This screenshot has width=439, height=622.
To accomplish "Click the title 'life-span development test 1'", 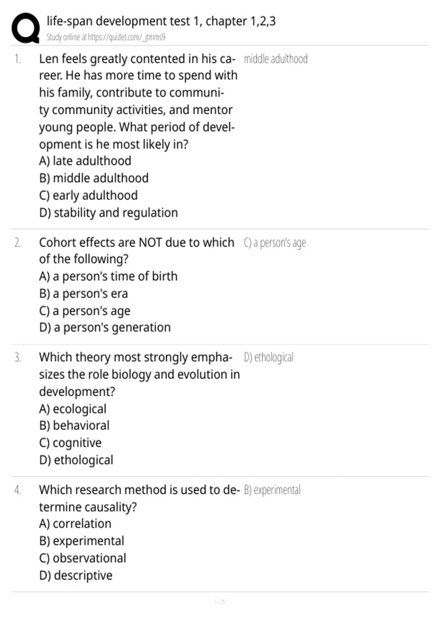I will click(124, 21).
